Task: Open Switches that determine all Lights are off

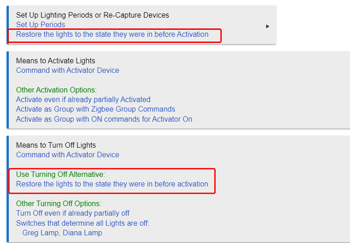Action: pyautogui.click(x=83, y=223)
